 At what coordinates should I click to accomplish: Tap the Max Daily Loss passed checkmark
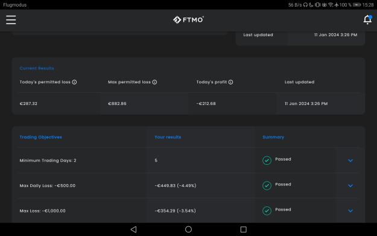click(267, 185)
